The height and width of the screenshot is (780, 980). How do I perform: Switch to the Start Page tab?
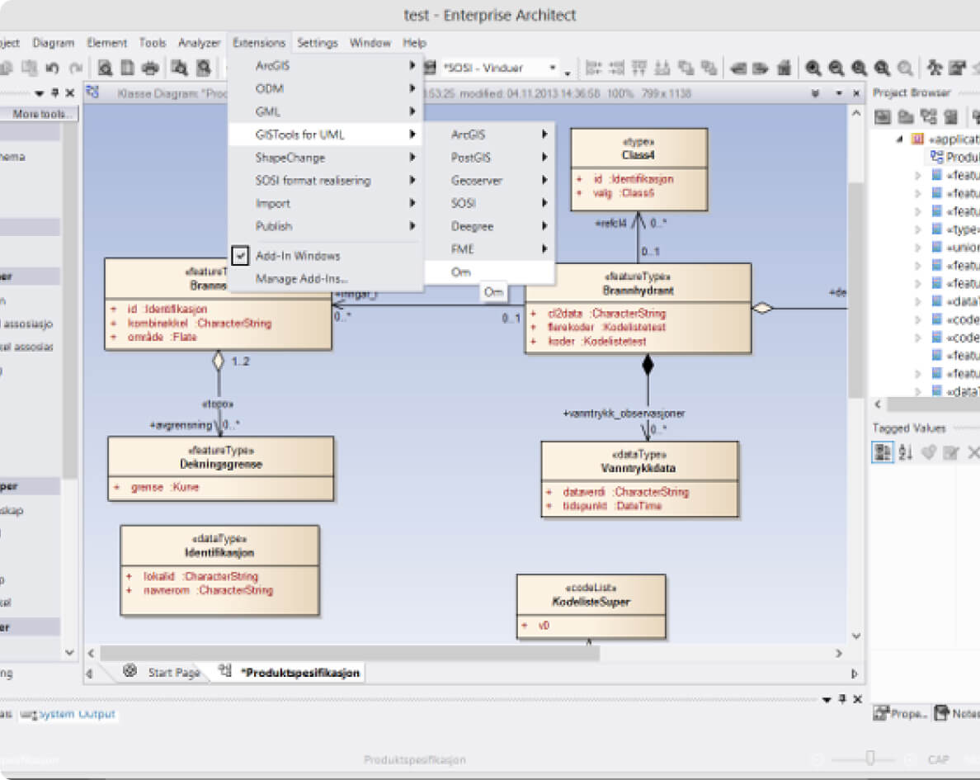(173, 673)
